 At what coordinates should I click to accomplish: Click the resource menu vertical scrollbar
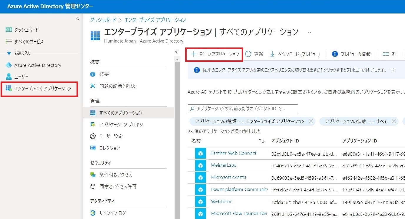pos(177,140)
